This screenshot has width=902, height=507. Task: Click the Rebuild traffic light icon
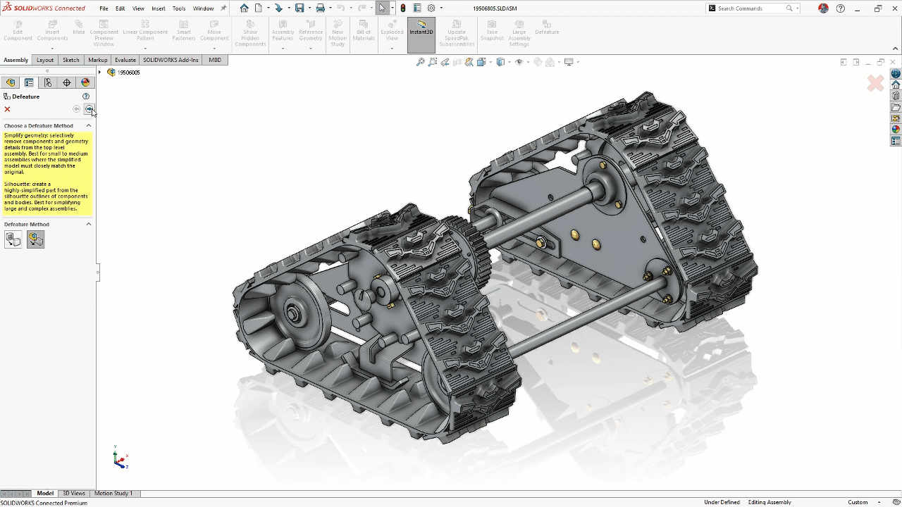pos(403,8)
